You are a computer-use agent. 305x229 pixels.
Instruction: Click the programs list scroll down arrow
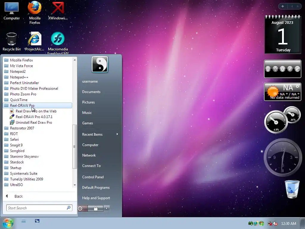point(75,185)
